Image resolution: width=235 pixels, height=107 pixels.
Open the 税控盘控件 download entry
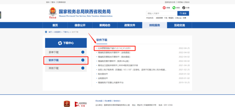(x=103, y=74)
